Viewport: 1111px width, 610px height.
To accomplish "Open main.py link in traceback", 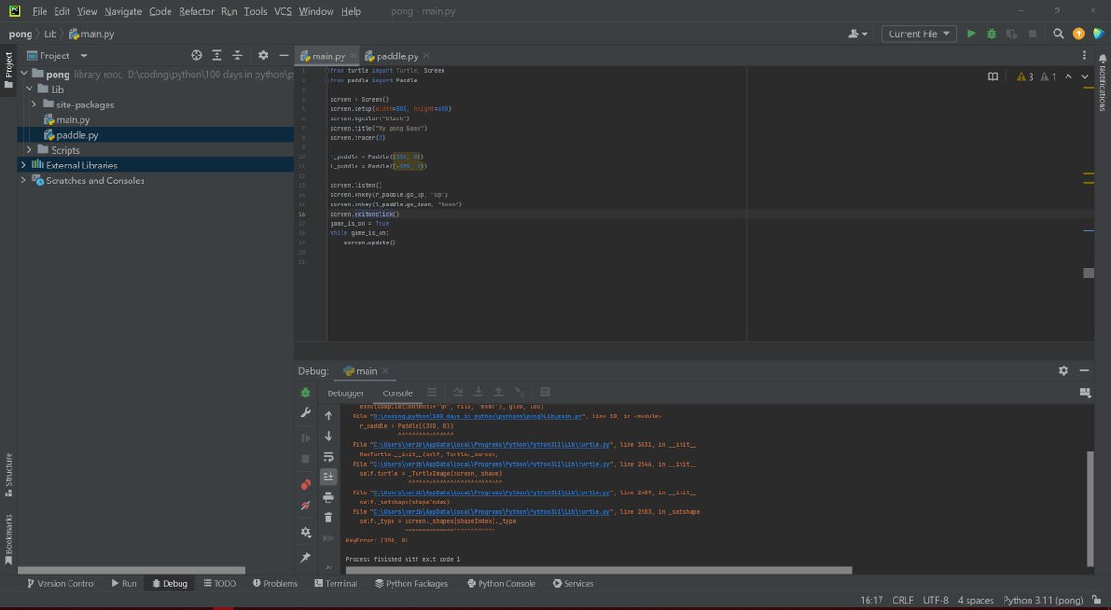I will point(479,417).
